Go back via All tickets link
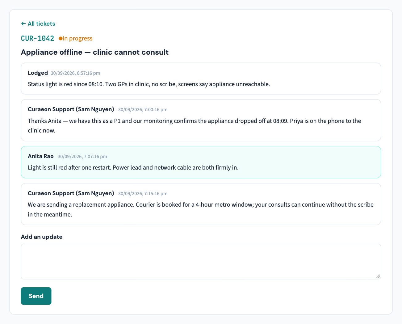This screenshot has height=324, width=402. pyautogui.click(x=38, y=24)
